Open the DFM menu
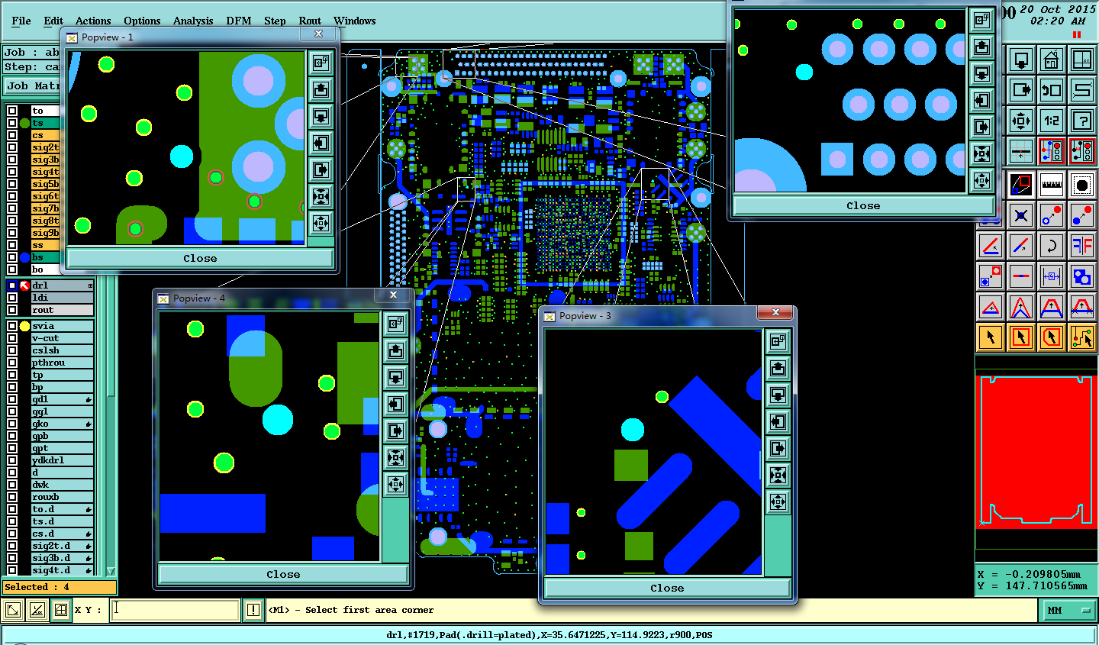Screen dimensions: 1099x645 click(x=239, y=21)
